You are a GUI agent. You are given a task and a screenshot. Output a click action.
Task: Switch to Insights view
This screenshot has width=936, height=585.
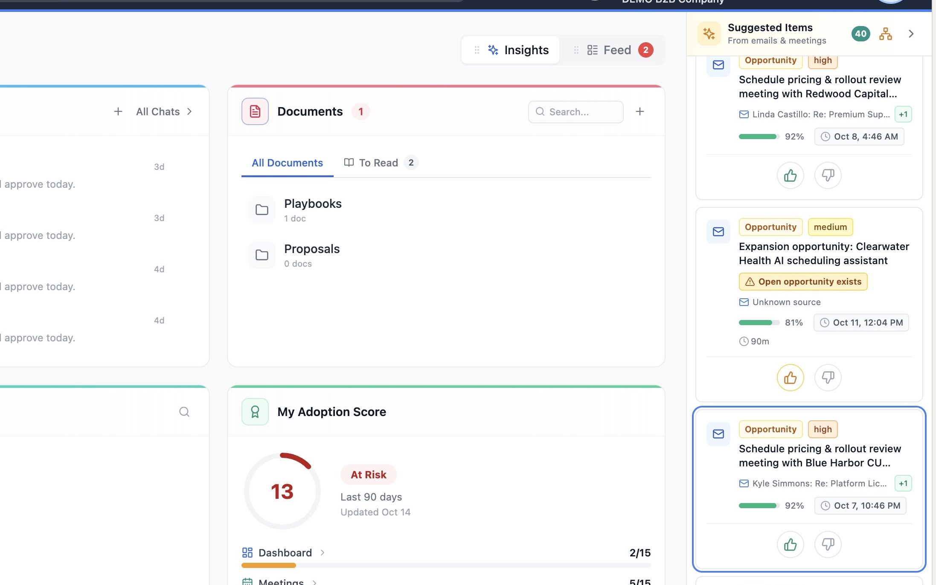(511, 50)
